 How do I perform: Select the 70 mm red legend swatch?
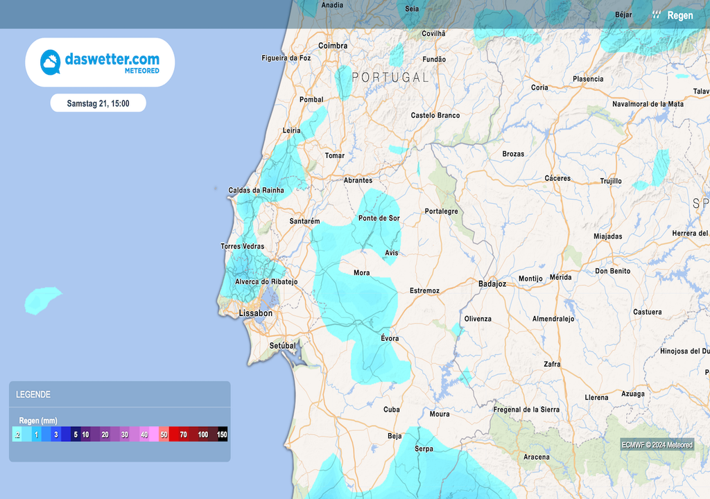pyautogui.click(x=183, y=435)
